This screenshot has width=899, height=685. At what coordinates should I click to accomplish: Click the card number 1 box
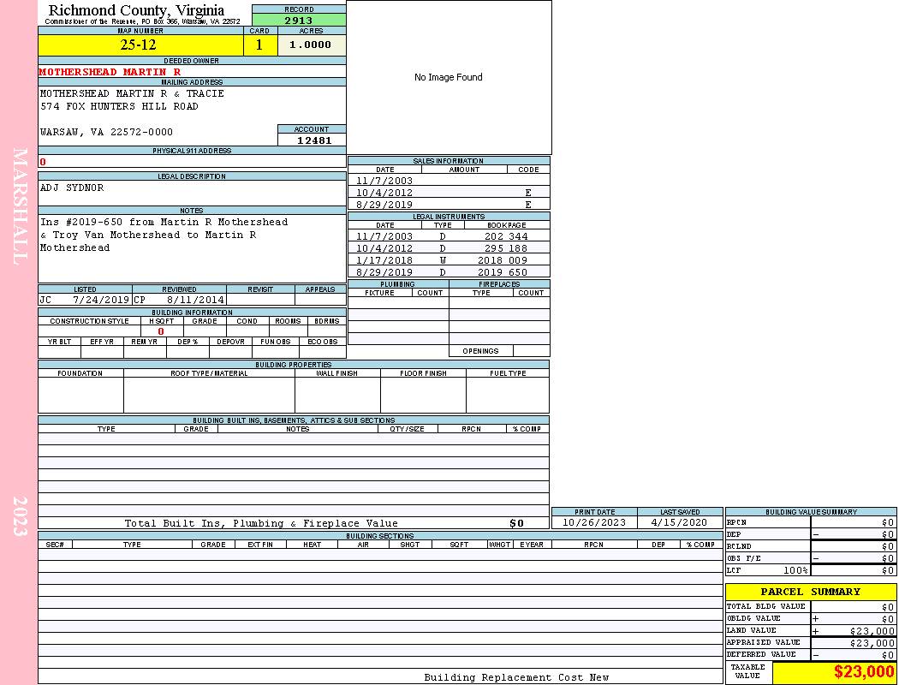259,45
